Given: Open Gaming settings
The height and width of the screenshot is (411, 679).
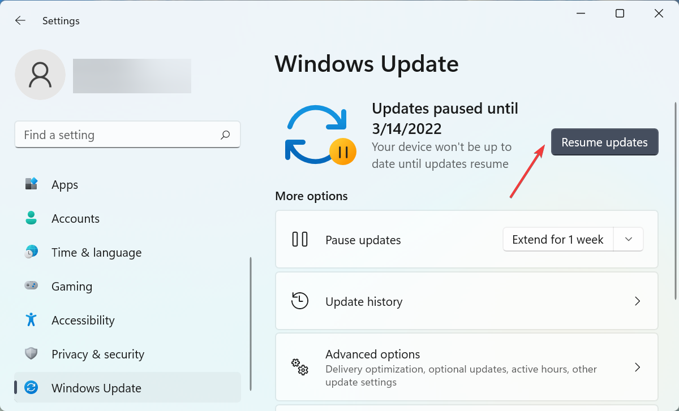Looking at the screenshot, I should point(127,286).
